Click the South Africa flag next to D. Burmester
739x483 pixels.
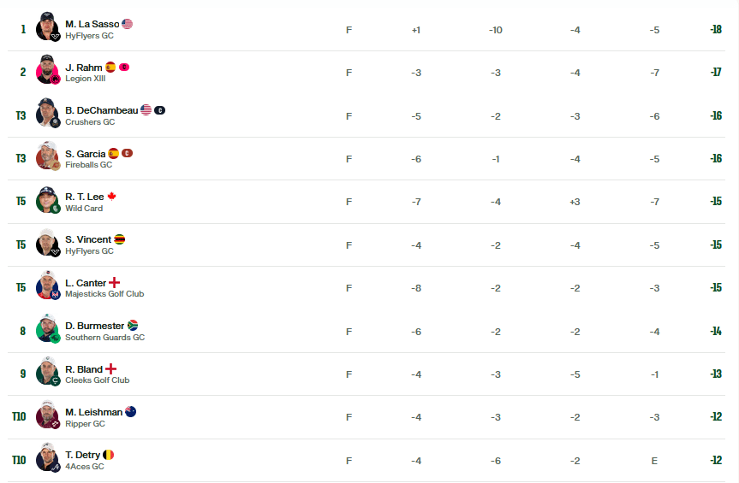click(x=133, y=326)
